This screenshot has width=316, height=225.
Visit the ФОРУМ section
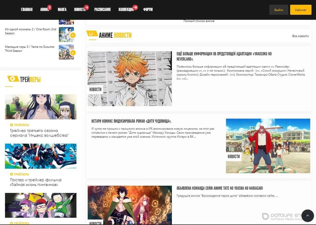click(x=148, y=9)
